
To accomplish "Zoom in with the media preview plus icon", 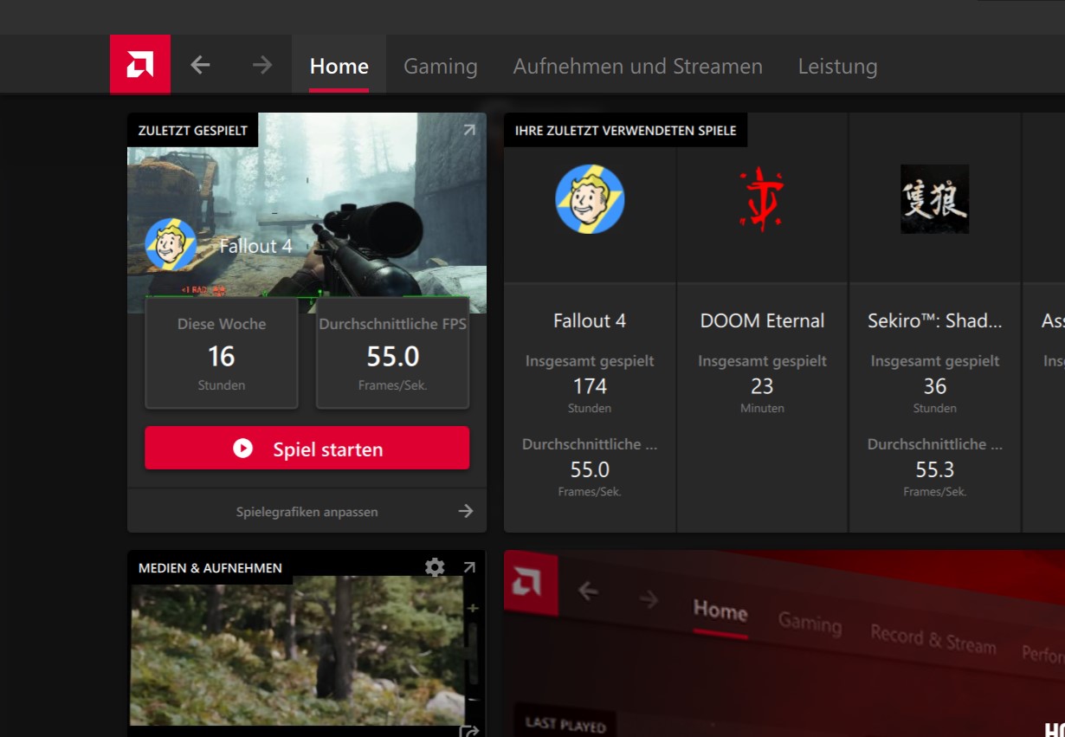I will [473, 609].
